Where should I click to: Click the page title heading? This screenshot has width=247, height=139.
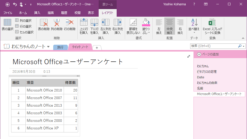pos(68,62)
